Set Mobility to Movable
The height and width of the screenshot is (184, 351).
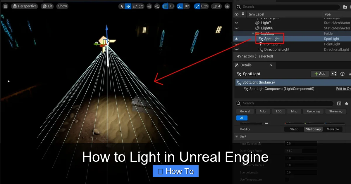pos(333,129)
